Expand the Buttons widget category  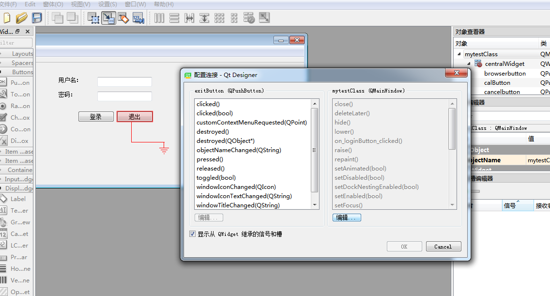pos(16,72)
